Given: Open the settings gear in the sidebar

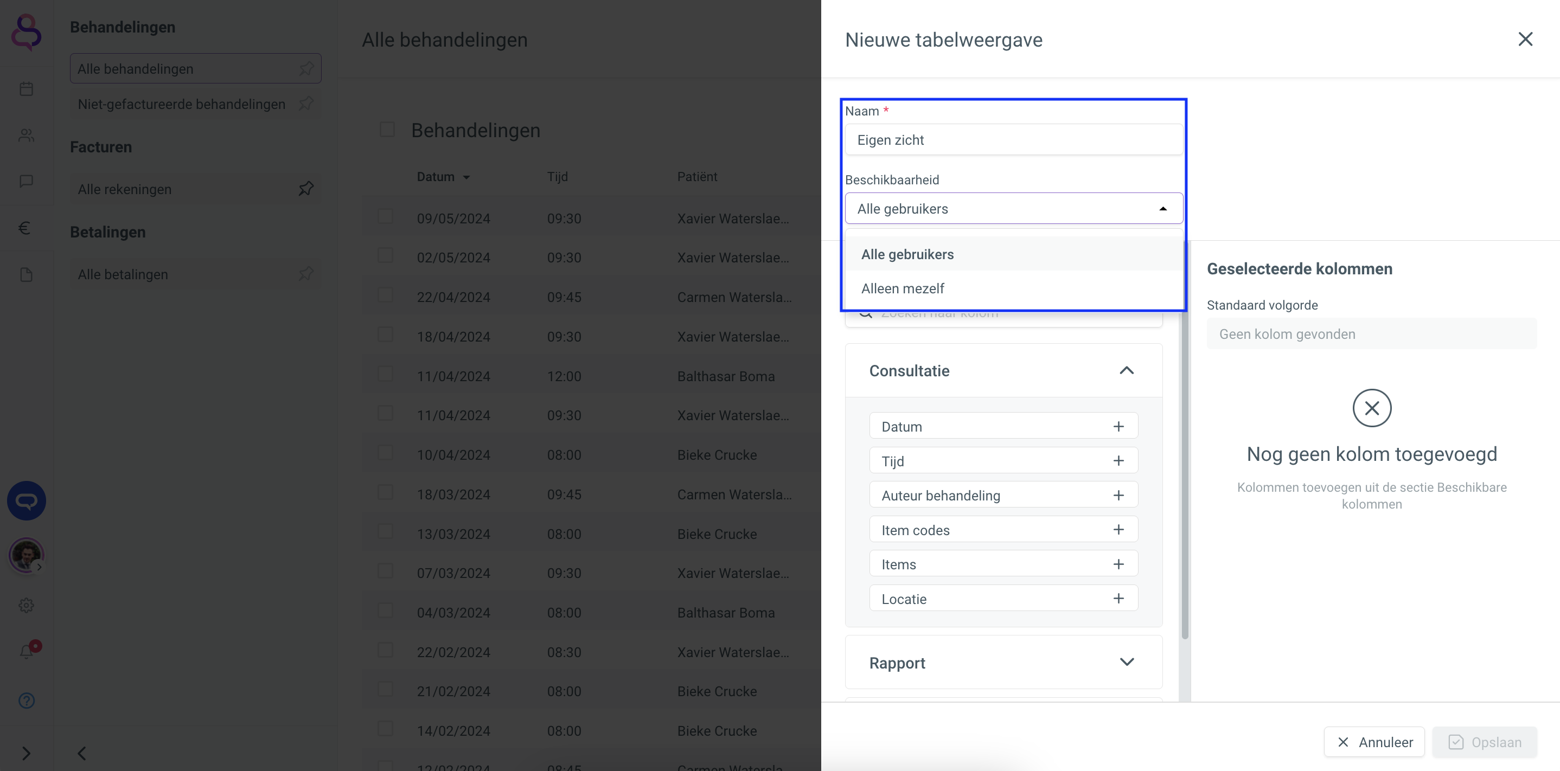Looking at the screenshot, I should click(x=26, y=605).
